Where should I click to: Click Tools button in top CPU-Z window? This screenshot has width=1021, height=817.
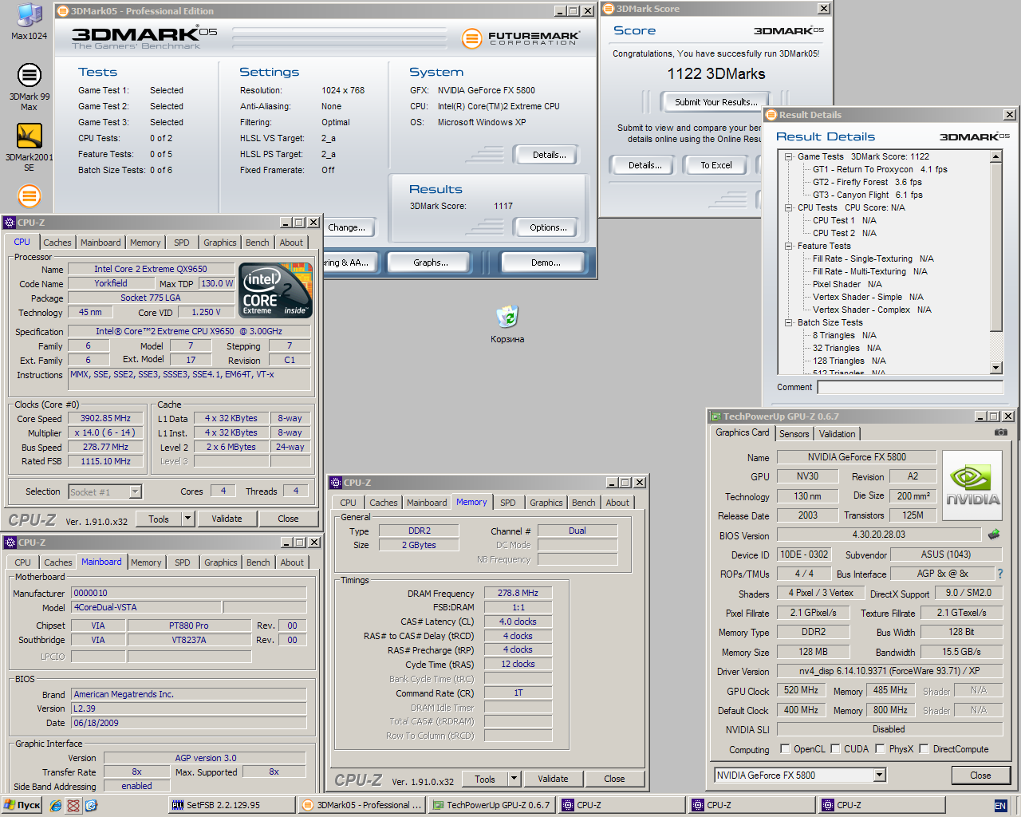tap(159, 519)
